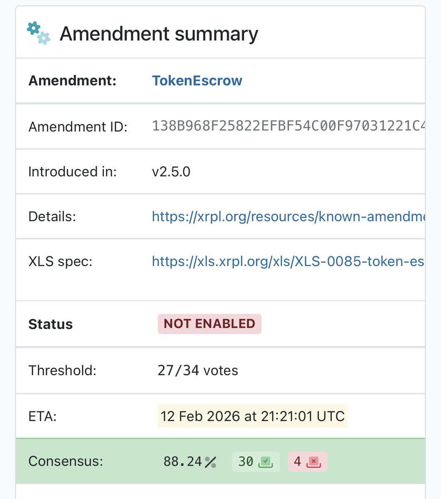Click the 4 no votes badge

307,462
